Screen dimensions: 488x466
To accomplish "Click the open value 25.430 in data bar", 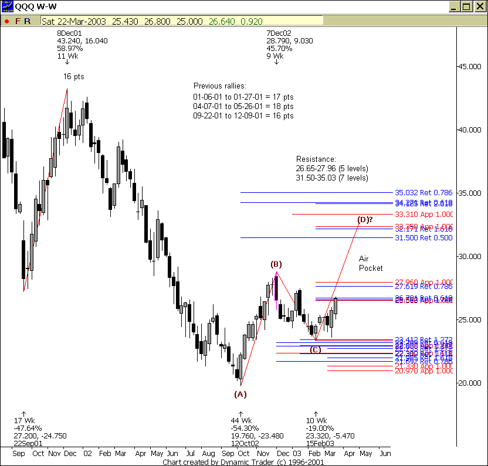I will 125,22.
